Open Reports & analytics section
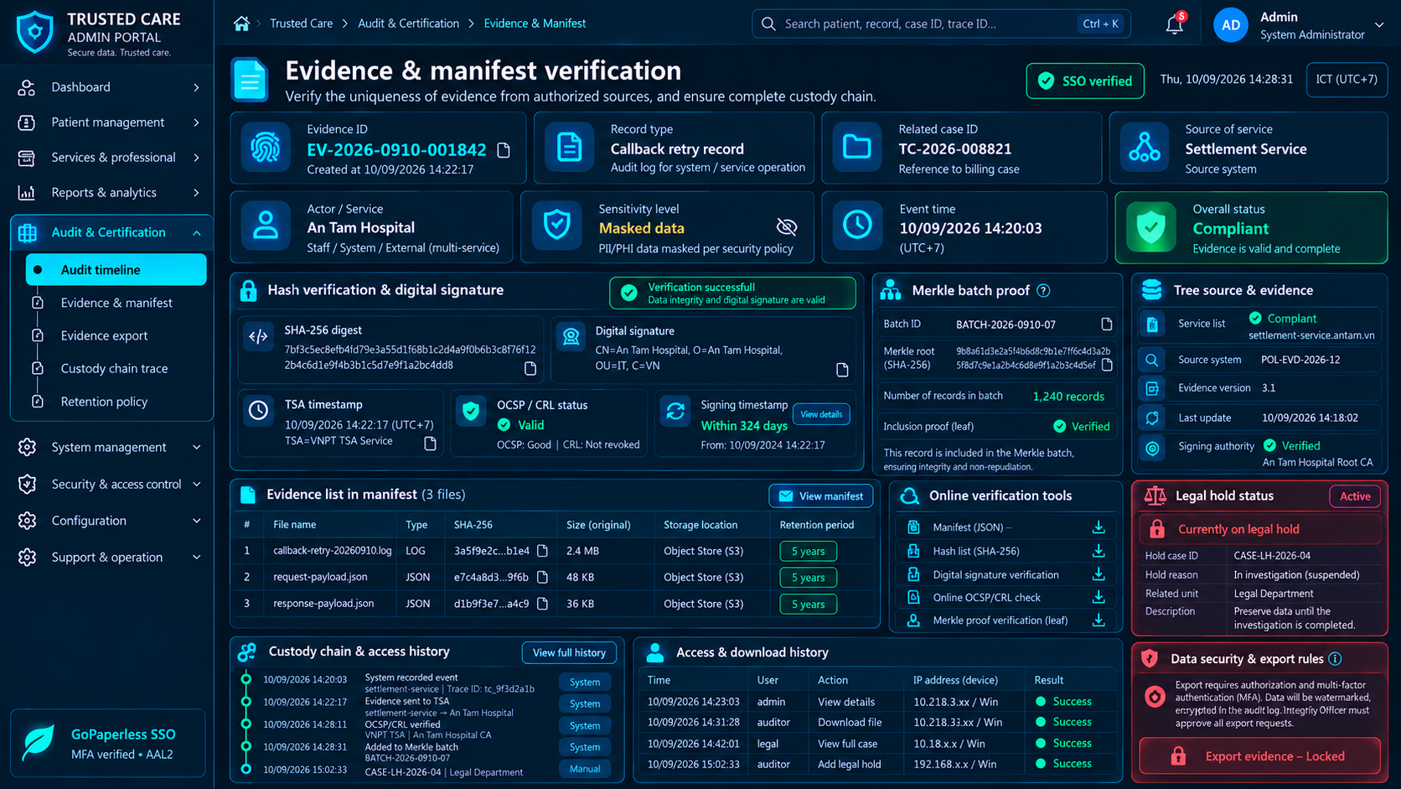Image resolution: width=1401 pixels, height=789 pixels. (109, 193)
